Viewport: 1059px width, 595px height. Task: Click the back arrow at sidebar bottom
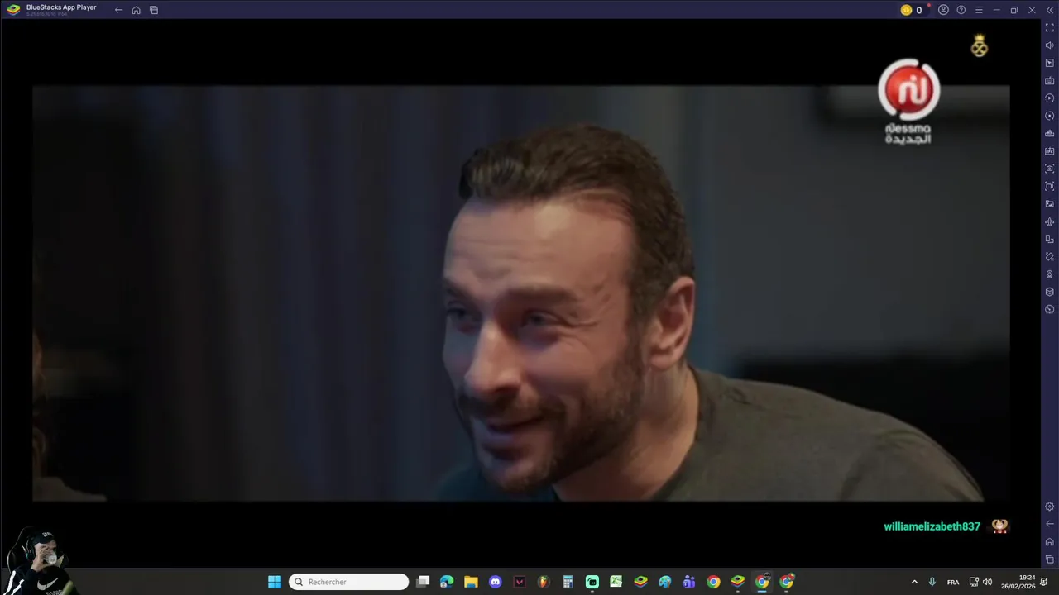[x=1050, y=524]
